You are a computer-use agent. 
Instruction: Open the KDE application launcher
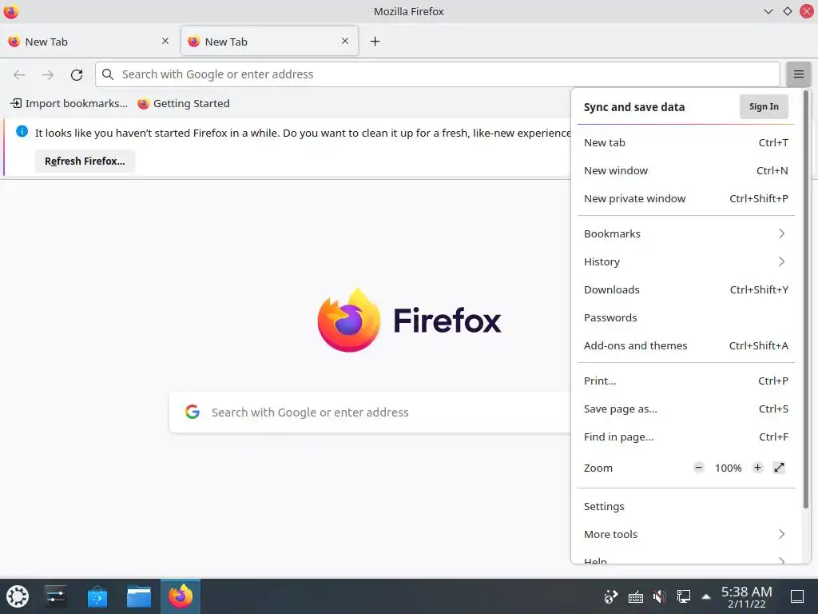18,596
